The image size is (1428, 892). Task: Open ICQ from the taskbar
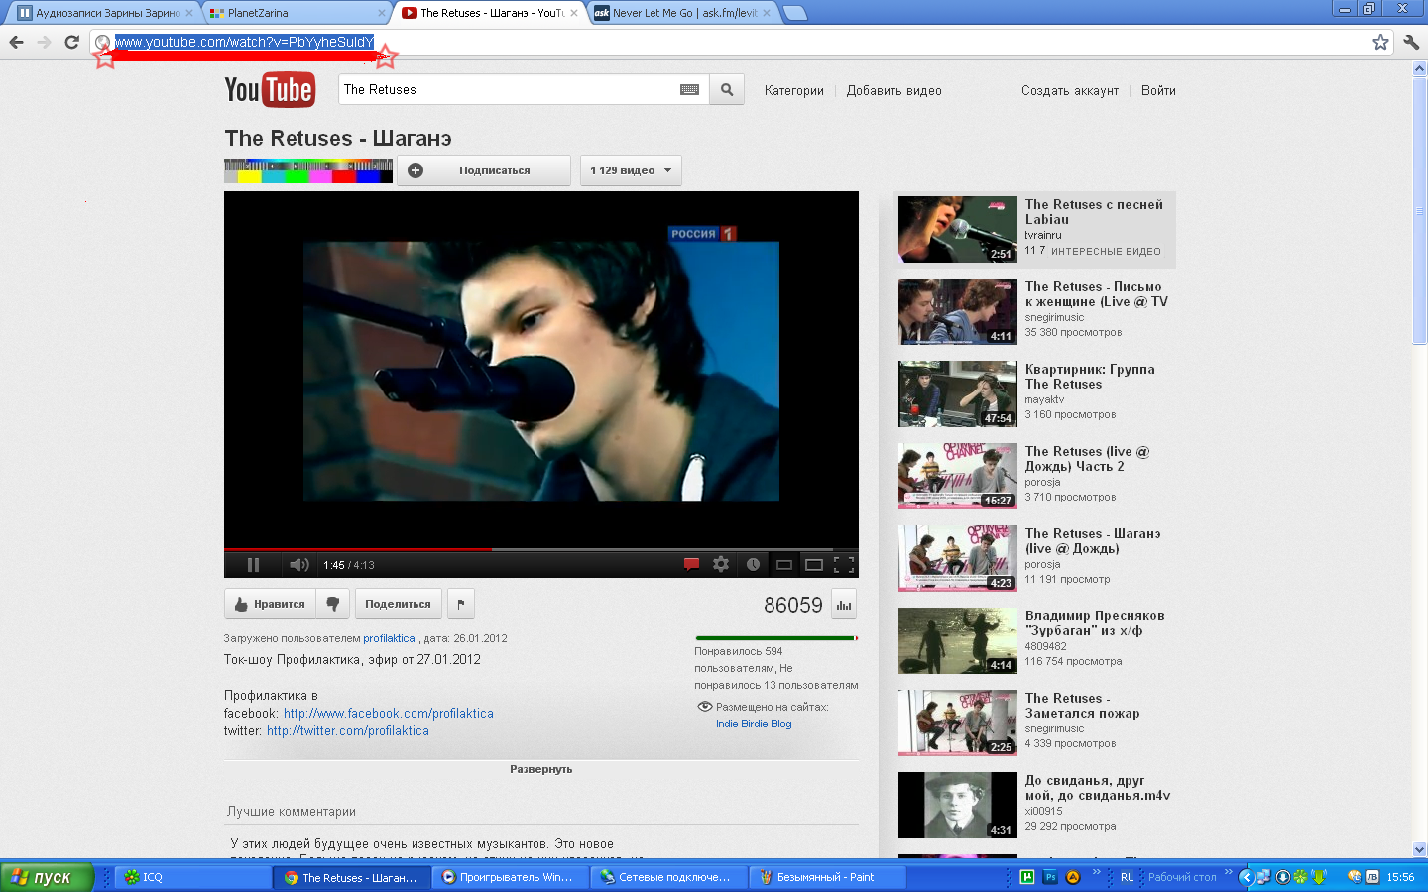[193, 877]
